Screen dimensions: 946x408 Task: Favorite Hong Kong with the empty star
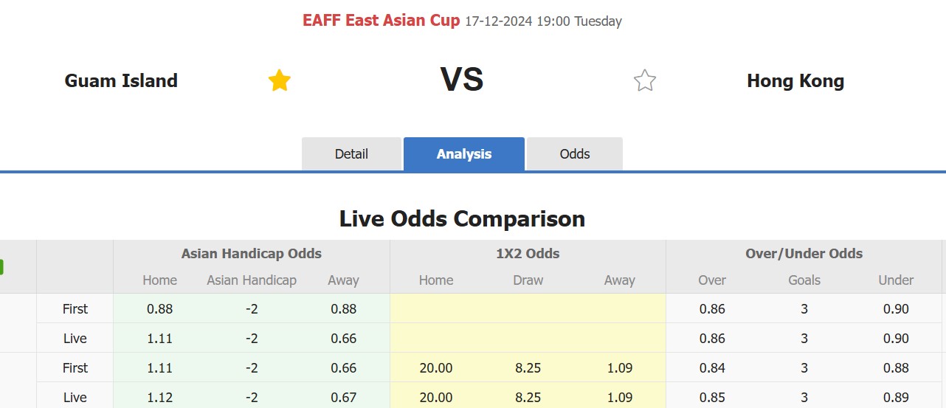pyautogui.click(x=645, y=80)
